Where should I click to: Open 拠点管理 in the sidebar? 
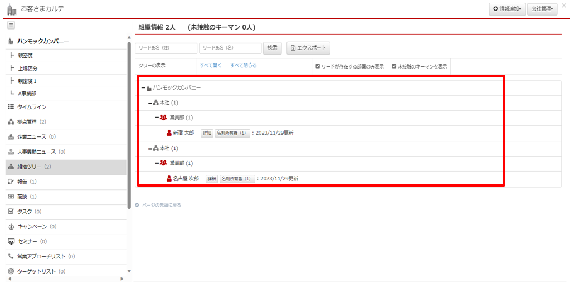pyautogui.click(x=28, y=122)
